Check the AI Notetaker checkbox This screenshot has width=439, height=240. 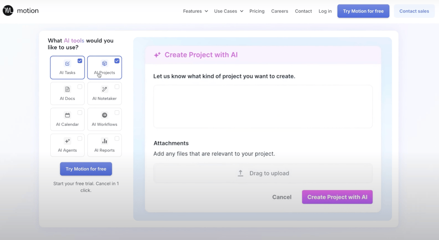point(117,87)
